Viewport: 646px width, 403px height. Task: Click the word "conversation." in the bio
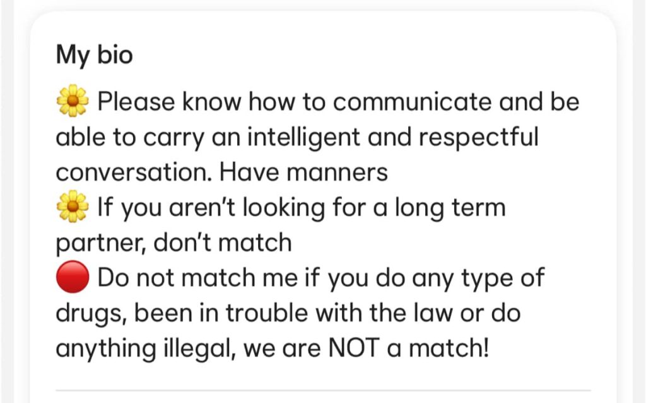[x=131, y=172]
